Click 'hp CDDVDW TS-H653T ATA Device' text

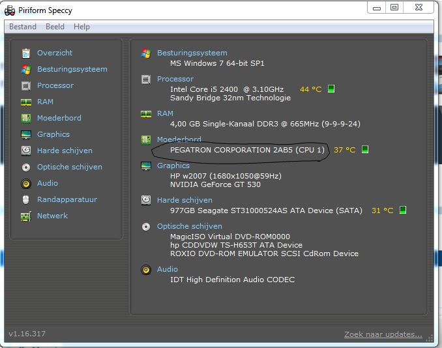pos(236,245)
